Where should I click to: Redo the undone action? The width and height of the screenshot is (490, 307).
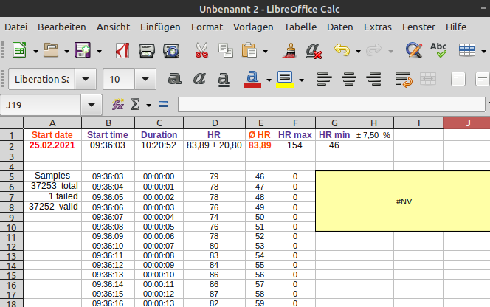[374, 50]
